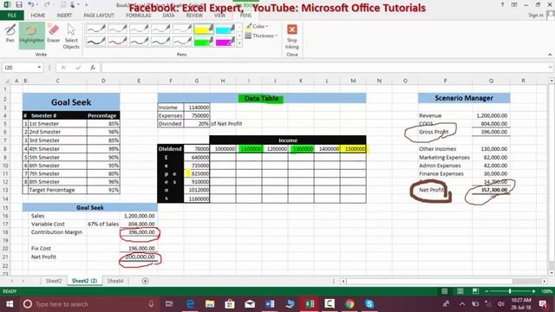Select column header D
Viewport: 555px width, 312px height.
point(103,81)
